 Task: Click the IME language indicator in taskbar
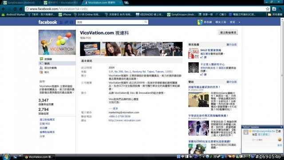click(x=183, y=156)
